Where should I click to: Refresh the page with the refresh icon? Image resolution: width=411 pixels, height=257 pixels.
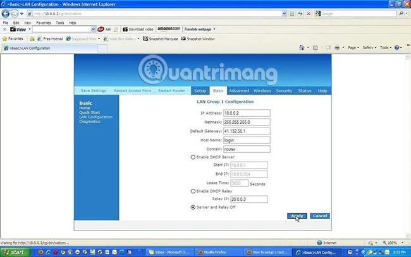tap(300, 14)
